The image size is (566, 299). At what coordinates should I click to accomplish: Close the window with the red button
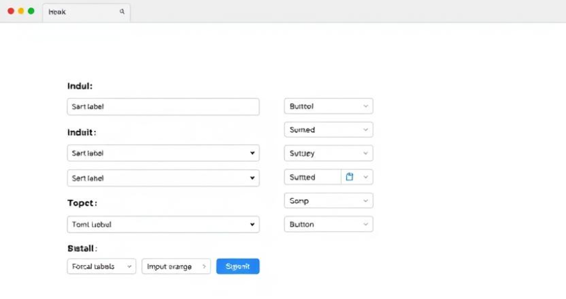pos(11,11)
